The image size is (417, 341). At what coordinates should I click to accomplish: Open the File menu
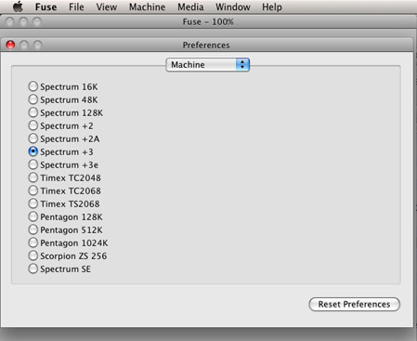[x=76, y=7]
